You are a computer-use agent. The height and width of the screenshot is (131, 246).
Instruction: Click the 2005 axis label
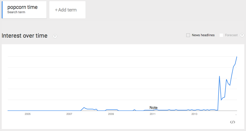click(28, 114)
